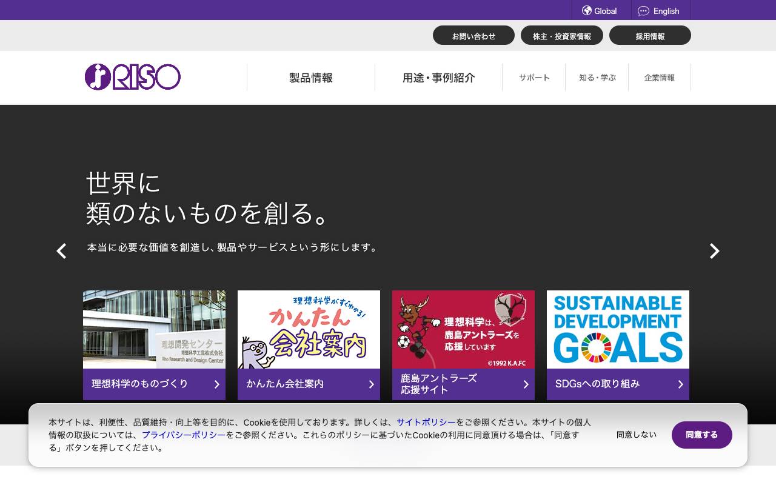Click the chevron on 鹿島アントラーズ応援サイト card
Viewport: 776px width, 485px height.
click(x=526, y=384)
